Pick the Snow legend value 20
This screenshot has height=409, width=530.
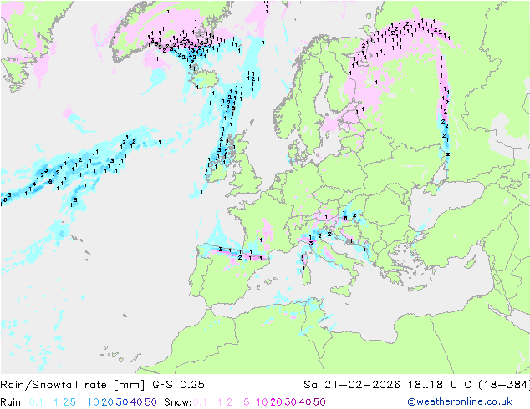pos(276,402)
